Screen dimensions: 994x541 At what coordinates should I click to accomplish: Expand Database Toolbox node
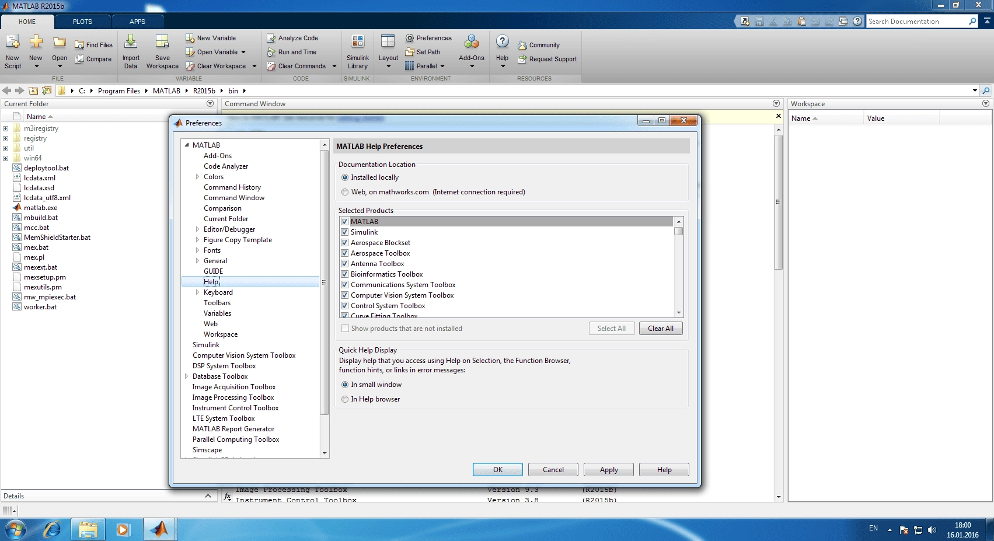(187, 376)
